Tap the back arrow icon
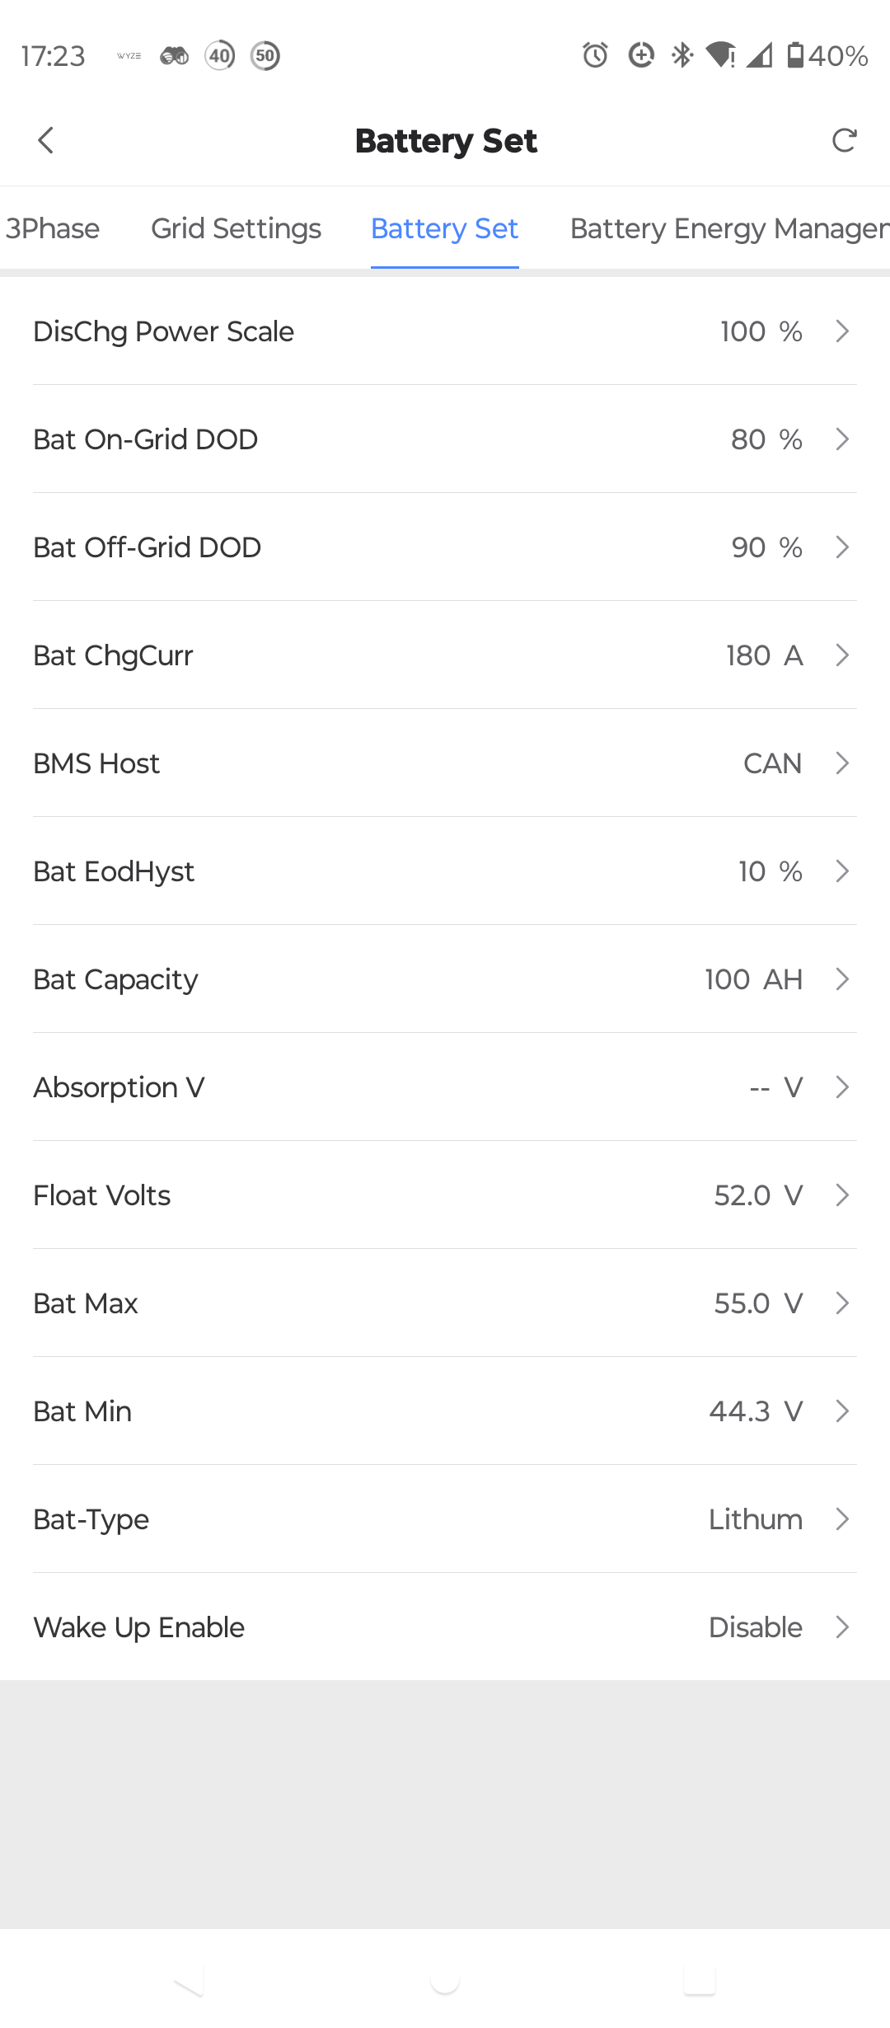Image resolution: width=890 pixels, height=2028 pixels. point(46,140)
